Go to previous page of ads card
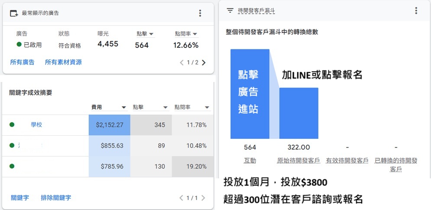The image size is (431, 210). [x=182, y=62]
